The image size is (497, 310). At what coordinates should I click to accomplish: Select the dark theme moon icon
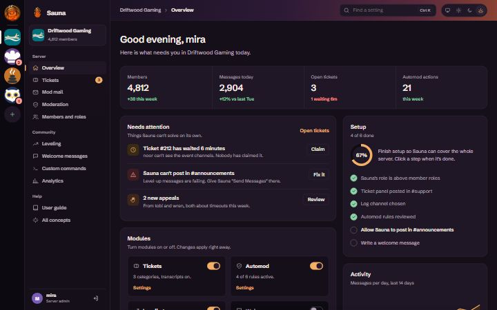click(470, 10)
